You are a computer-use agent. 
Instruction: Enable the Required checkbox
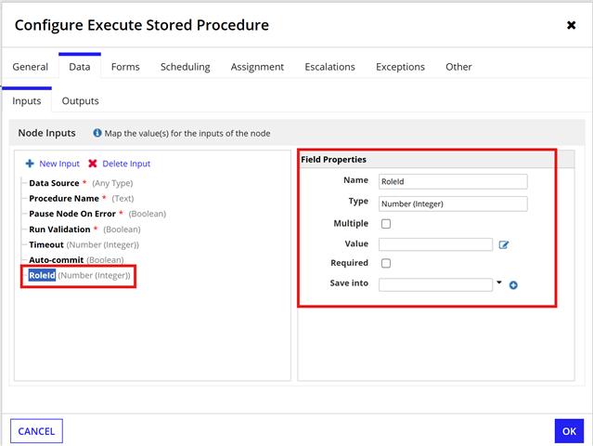pos(385,264)
